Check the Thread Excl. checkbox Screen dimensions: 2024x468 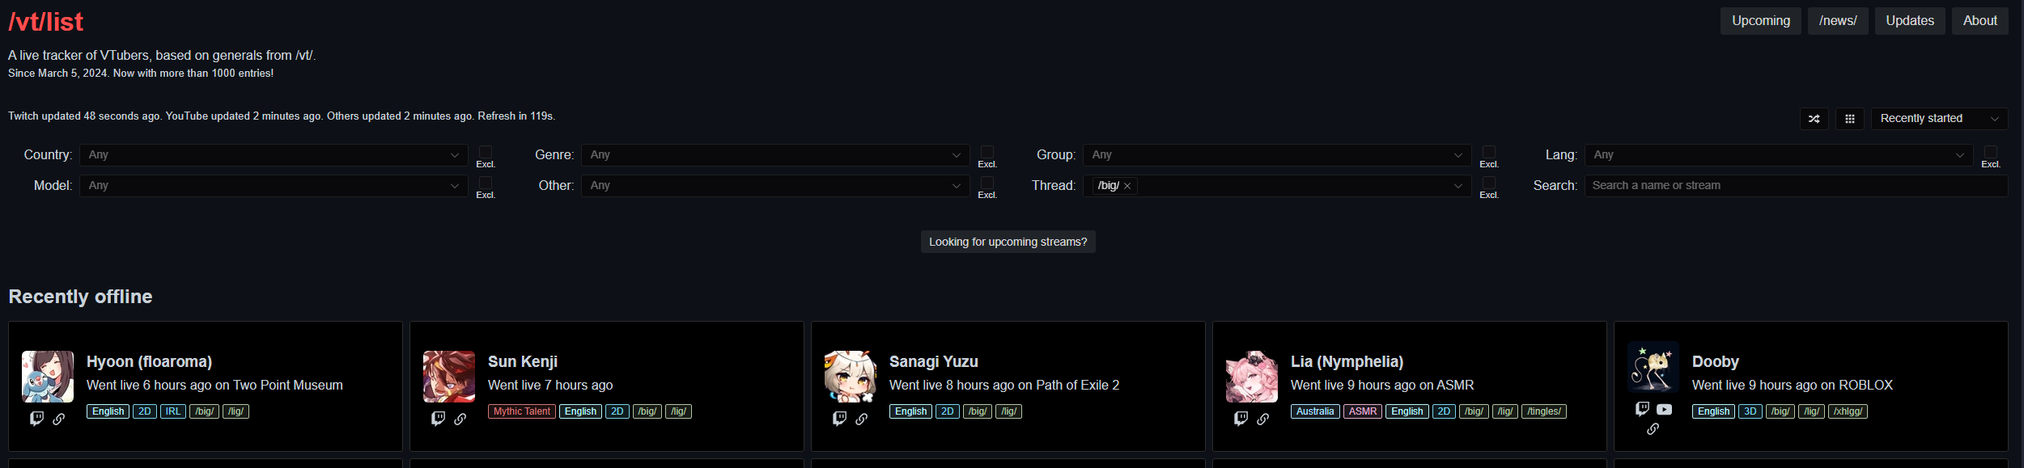pos(1488,183)
